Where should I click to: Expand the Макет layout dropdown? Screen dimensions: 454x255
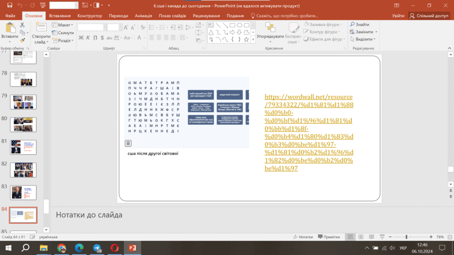coord(62,25)
